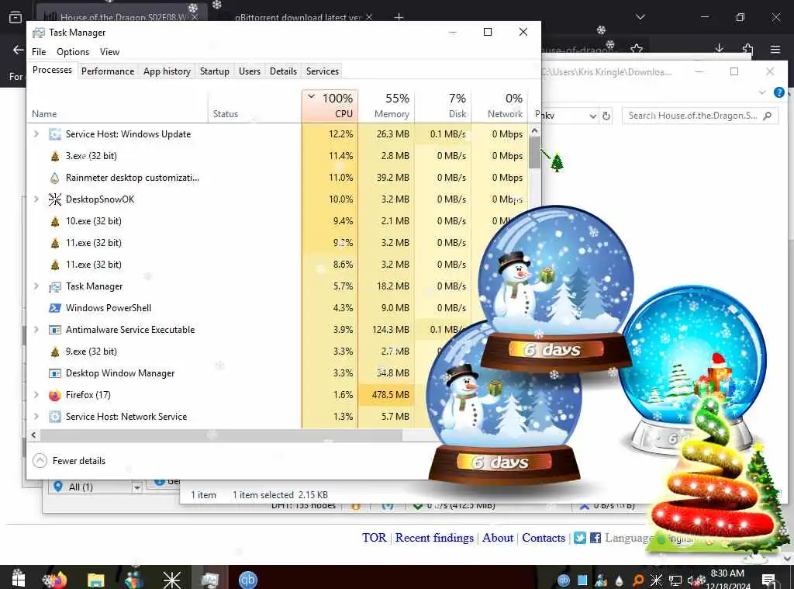Screen dimensions: 794x589
Task: Expand the DesktopSnowOK process group
Action: tap(36, 199)
